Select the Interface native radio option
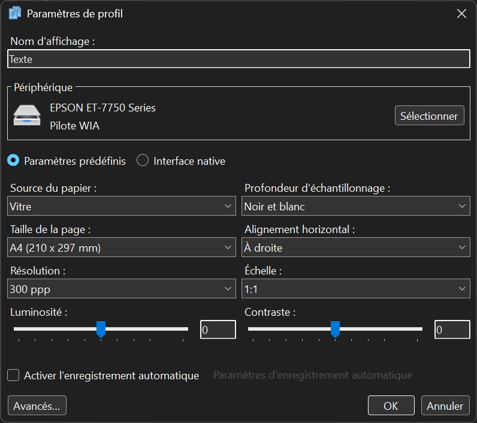 click(x=143, y=161)
